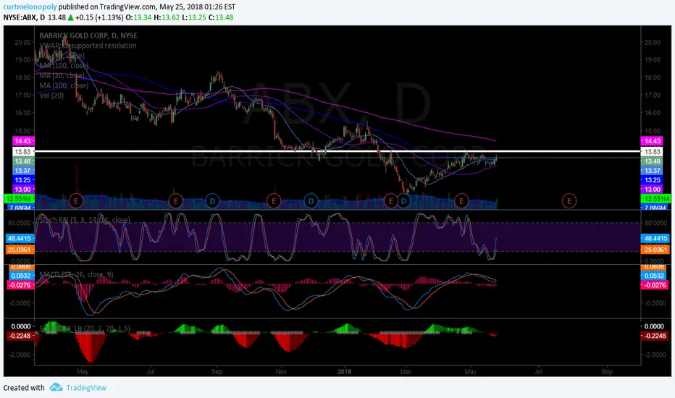
Task: Select the earnings E marker near late October
Action: (274, 200)
